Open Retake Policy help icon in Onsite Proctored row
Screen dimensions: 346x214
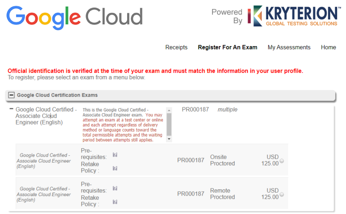(x=115, y=168)
